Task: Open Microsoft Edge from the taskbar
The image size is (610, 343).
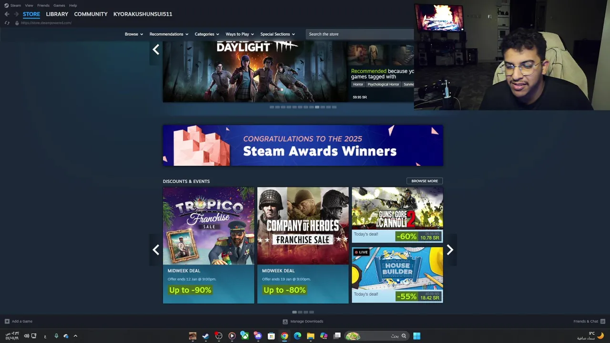Action: [297, 336]
